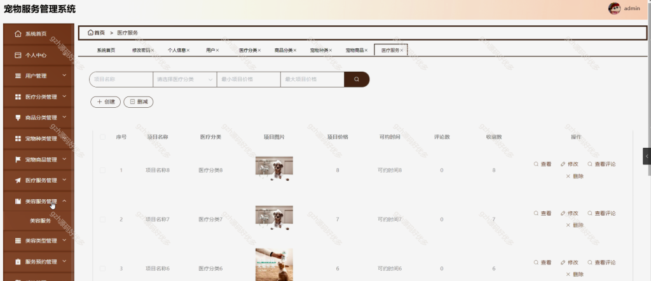Close the 医疗服务 tab

(402, 50)
